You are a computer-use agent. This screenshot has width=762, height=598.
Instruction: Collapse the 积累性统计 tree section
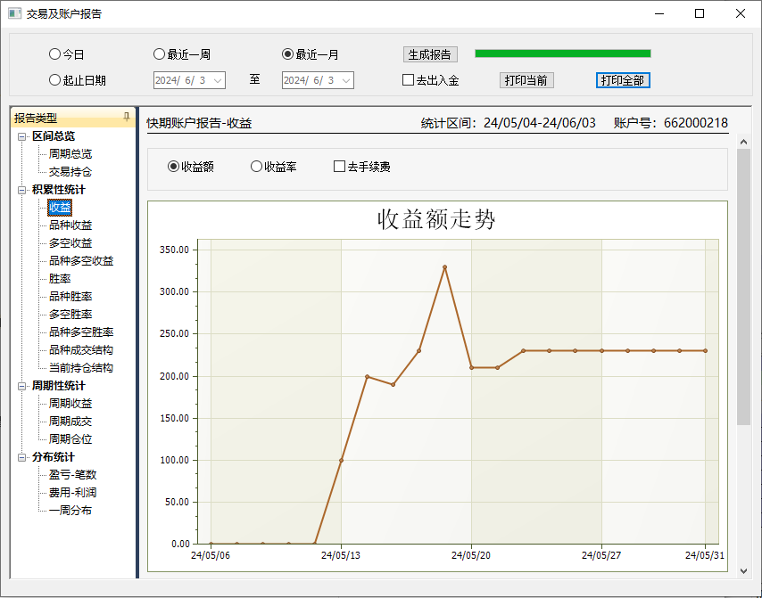coord(22,190)
